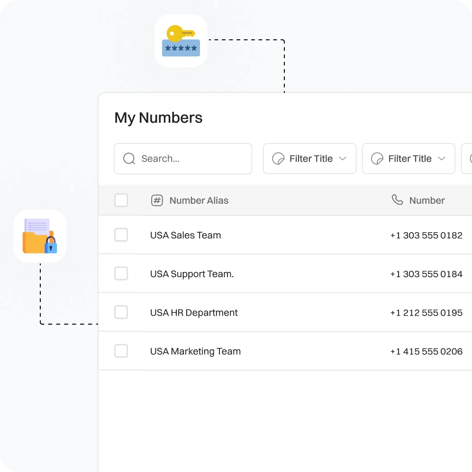Click the hash icon beside Number Alias
The image size is (472, 472).
pyautogui.click(x=157, y=200)
